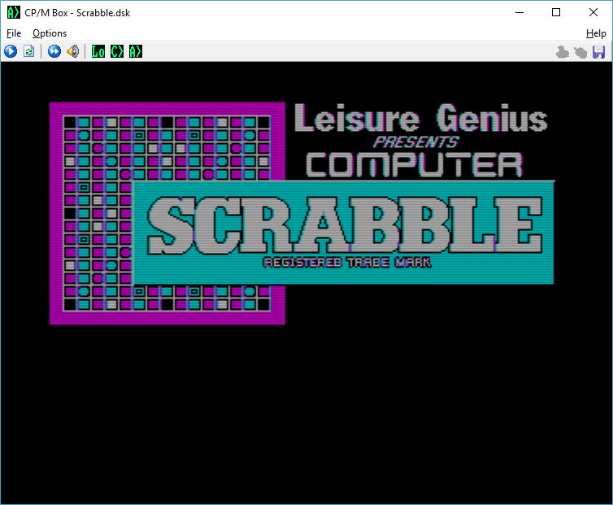The width and height of the screenshot is (613, 505).
Task: Open the Options menu
Action: (50, 33)
